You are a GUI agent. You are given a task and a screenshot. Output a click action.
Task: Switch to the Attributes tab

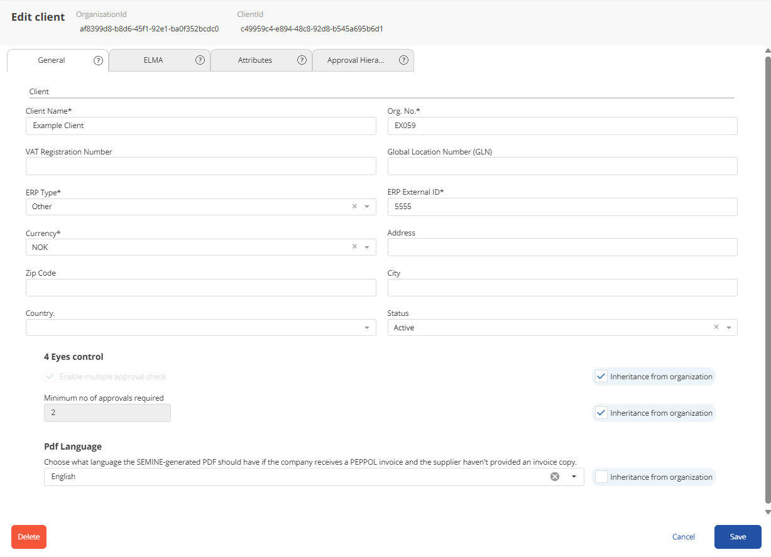point(261,60)
